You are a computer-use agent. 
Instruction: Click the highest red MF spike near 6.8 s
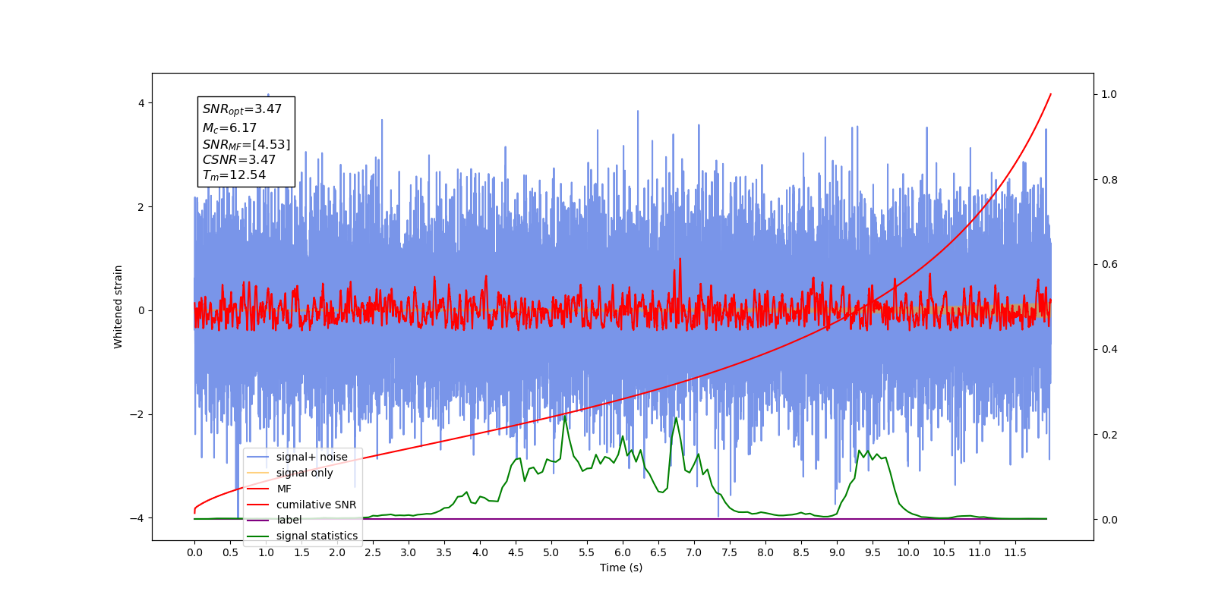pos(680,259)
